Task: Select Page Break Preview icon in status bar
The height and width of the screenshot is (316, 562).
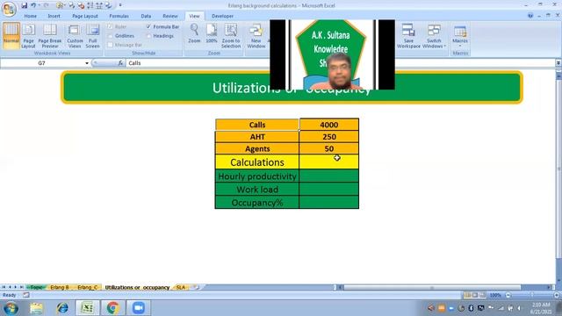Action: tap(482, 295)
